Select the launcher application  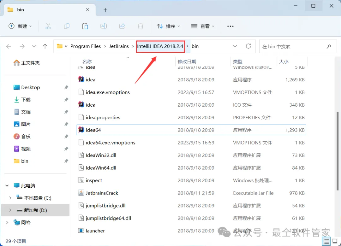[191, 231]
